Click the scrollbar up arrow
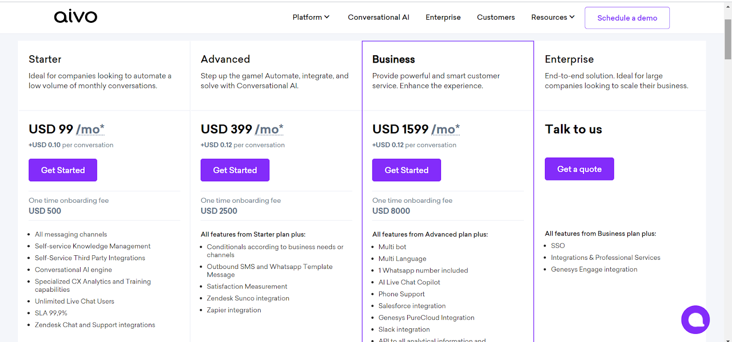 click(728, 6)
